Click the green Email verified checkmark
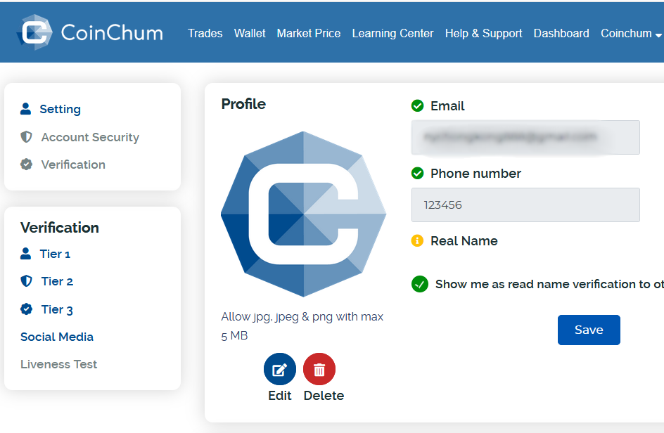The width and height of the screenshot is (664, 433). pyautogui.click(x=419, y=106)
